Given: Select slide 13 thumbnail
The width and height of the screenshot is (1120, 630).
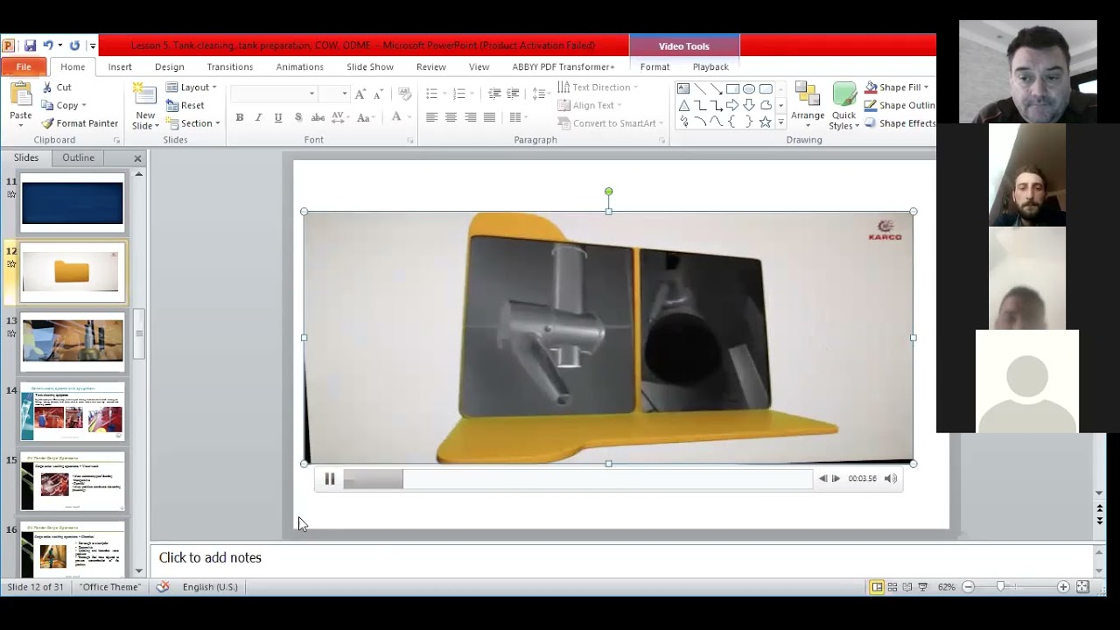Looking at the screenshot, I should [73, 342].
